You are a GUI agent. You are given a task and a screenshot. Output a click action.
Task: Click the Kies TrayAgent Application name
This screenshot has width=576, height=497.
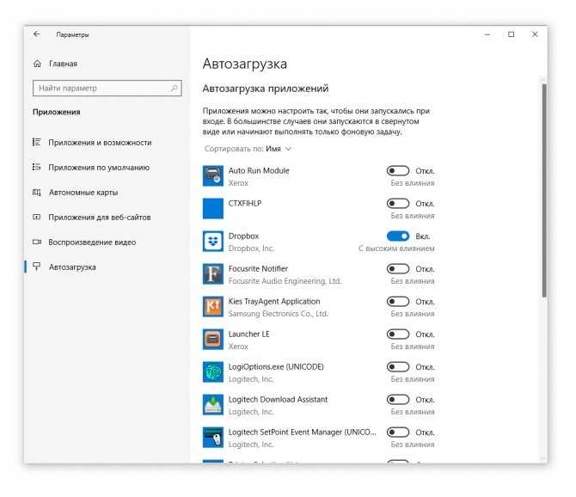point(274,301)
